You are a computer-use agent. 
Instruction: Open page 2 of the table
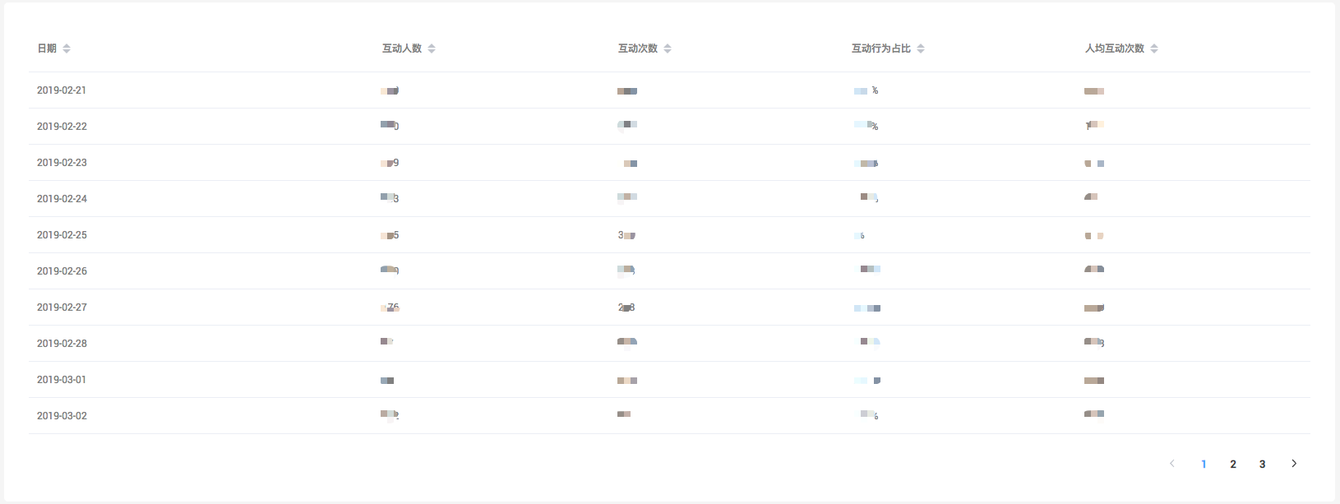coord(1233,465)
